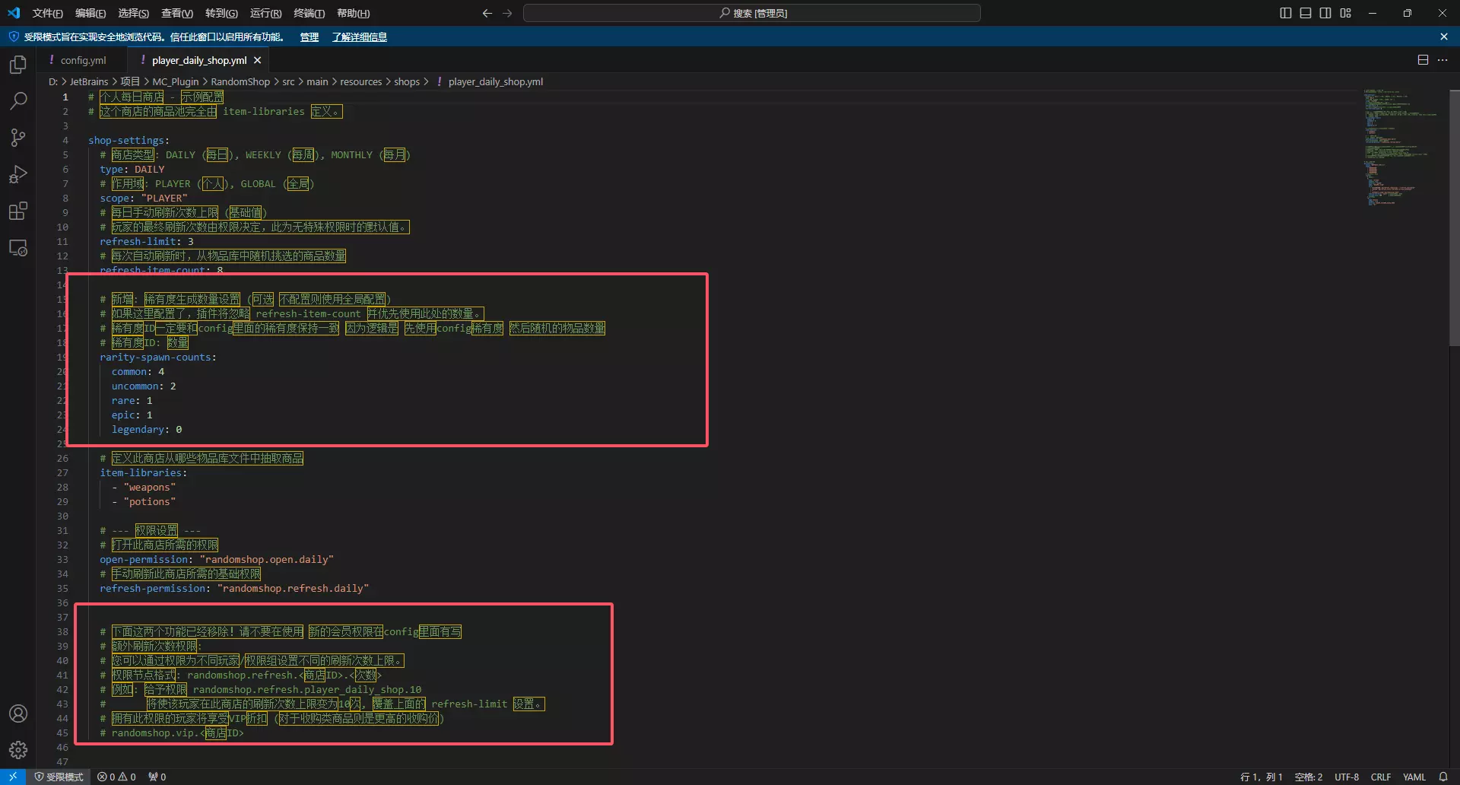Dismiss the restricted mode banner
1460x785 pixels.
click(x=1444, y=37)
